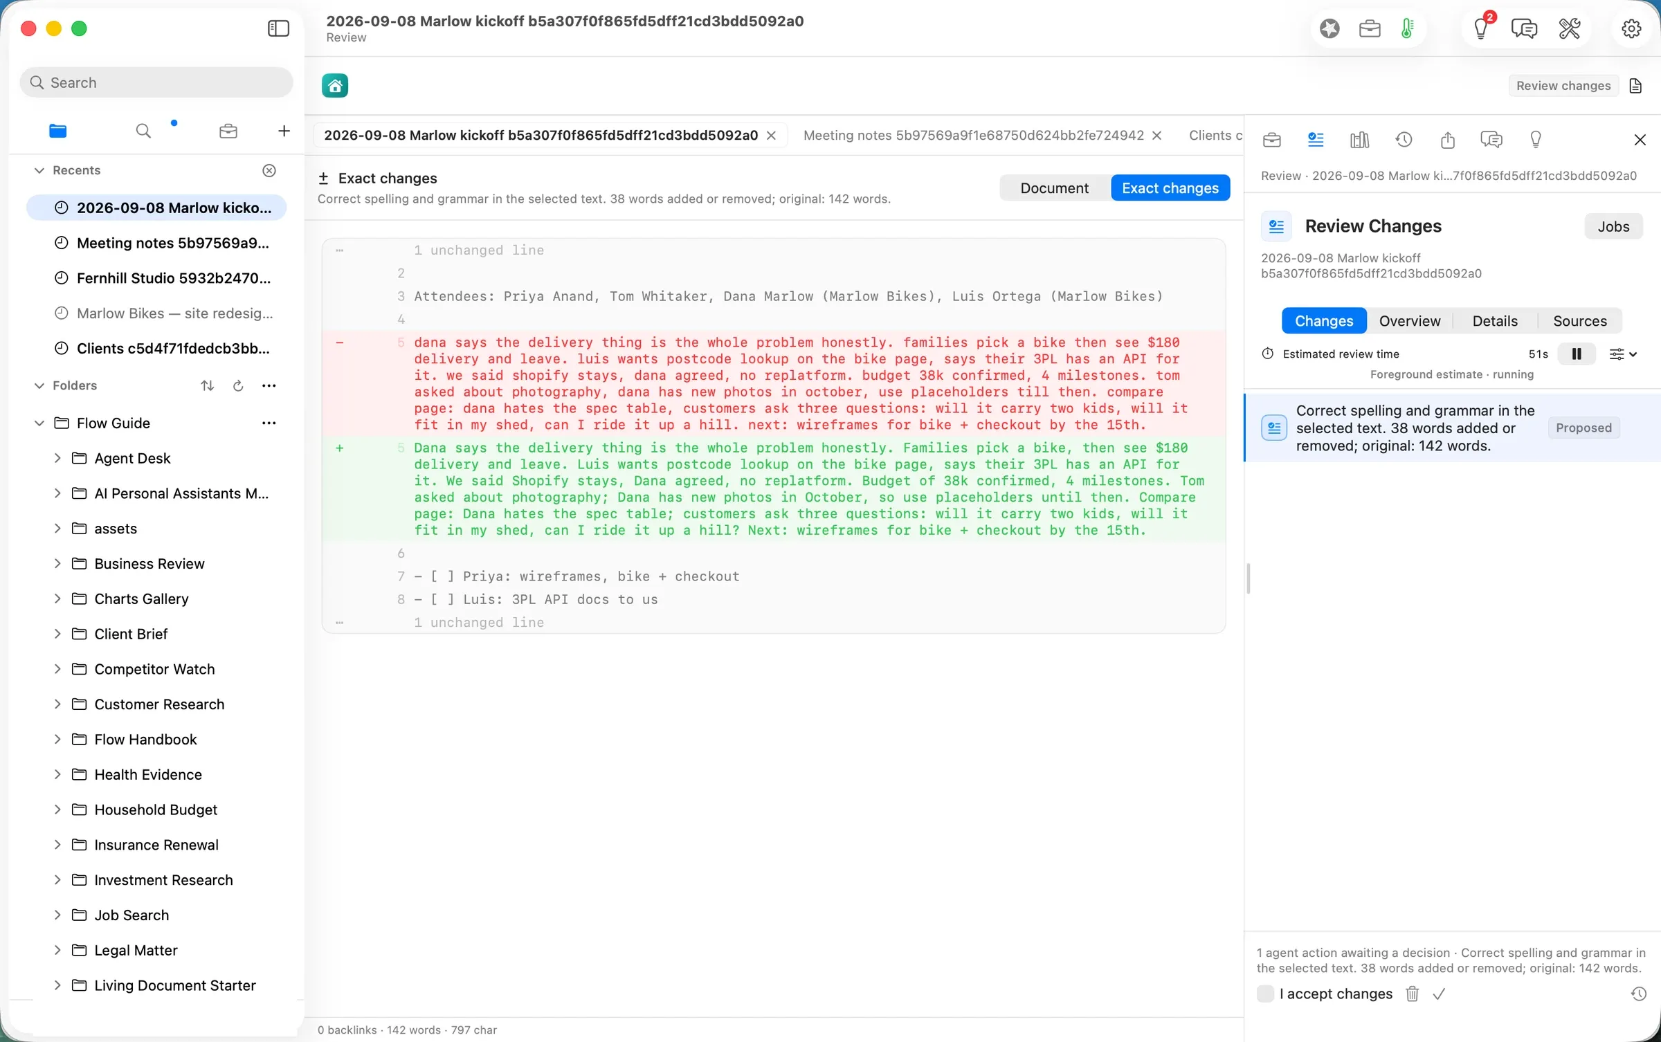This screenshot has width=1661, height=1042.
Task: Collapse the Flow Guide folder
Action: (39, 423)
